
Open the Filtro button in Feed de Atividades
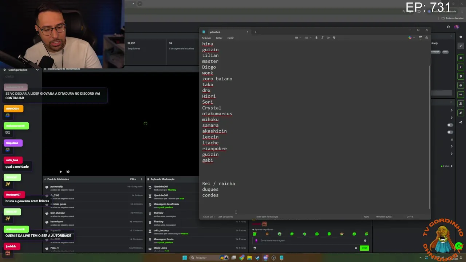pos(133,179)
